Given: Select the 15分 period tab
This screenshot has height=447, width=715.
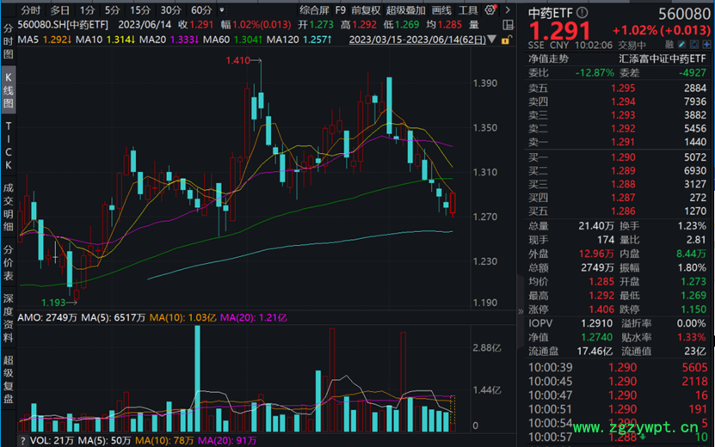Looking at the screenshot, I should click(x=139, y=10).
